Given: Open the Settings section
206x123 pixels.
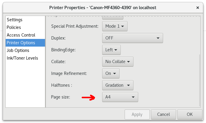Looking at the screenshot, I should 25,20.
